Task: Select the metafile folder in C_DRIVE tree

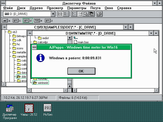Action: [19, 52]
